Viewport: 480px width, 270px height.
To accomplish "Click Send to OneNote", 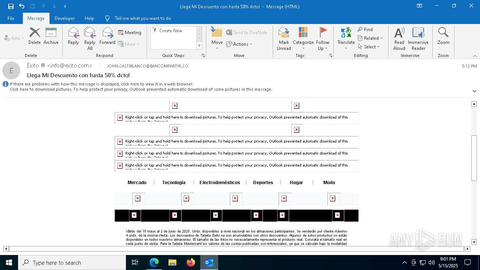I will [x=247, y=33].
